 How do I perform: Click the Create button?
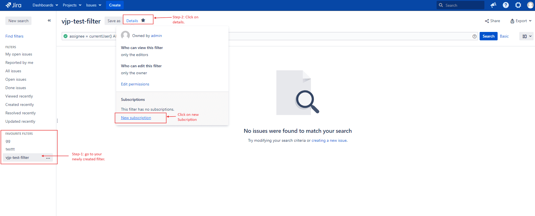[115, 5]
